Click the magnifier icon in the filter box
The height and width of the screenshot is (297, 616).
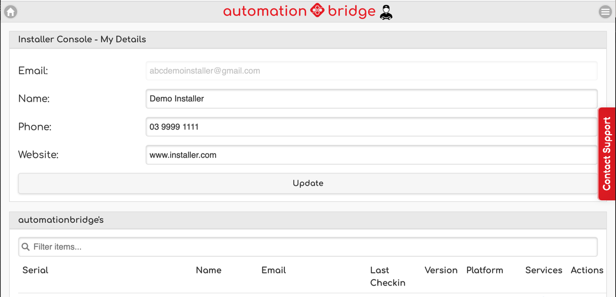[x=26, y=247]
